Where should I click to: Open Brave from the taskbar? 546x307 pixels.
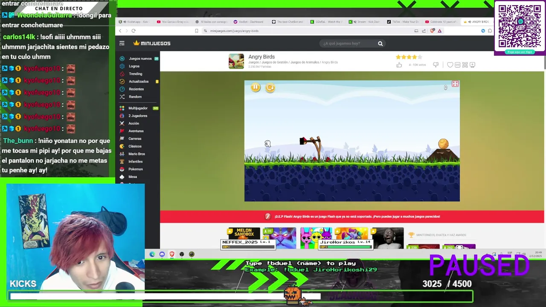pos(172,254)
